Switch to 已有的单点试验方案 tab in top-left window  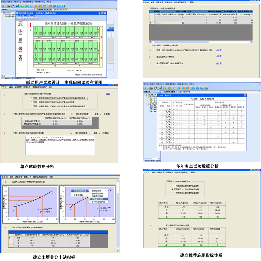coord(44,10)
